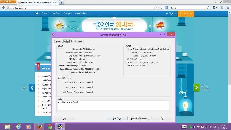Switch to the Sound tab in DirectX tool
Image resolution: width=231 pixels, height=130 pixels.
73,42
